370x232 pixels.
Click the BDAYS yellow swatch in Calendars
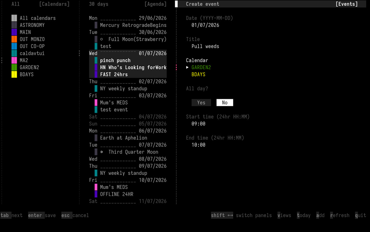point(14,74)
